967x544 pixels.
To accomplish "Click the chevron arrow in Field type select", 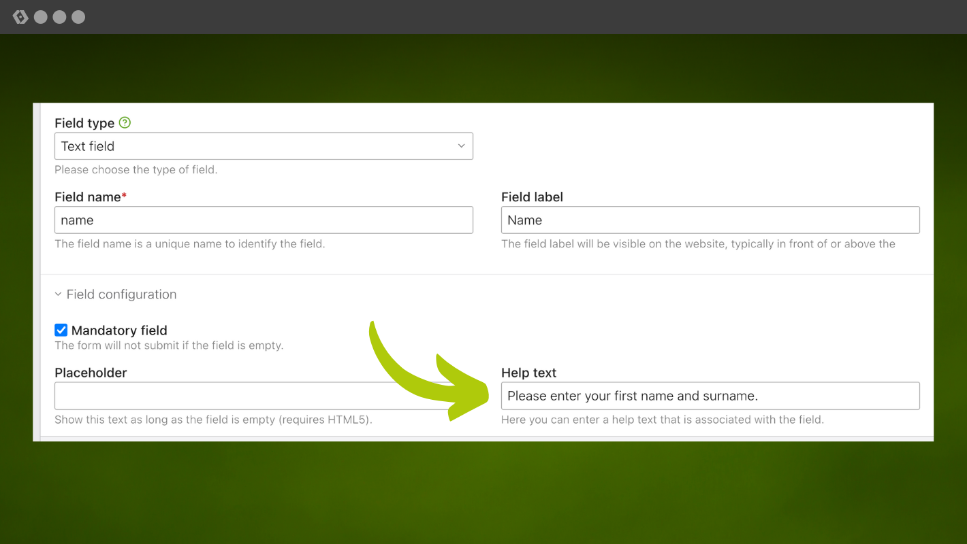I will (461, 146).
